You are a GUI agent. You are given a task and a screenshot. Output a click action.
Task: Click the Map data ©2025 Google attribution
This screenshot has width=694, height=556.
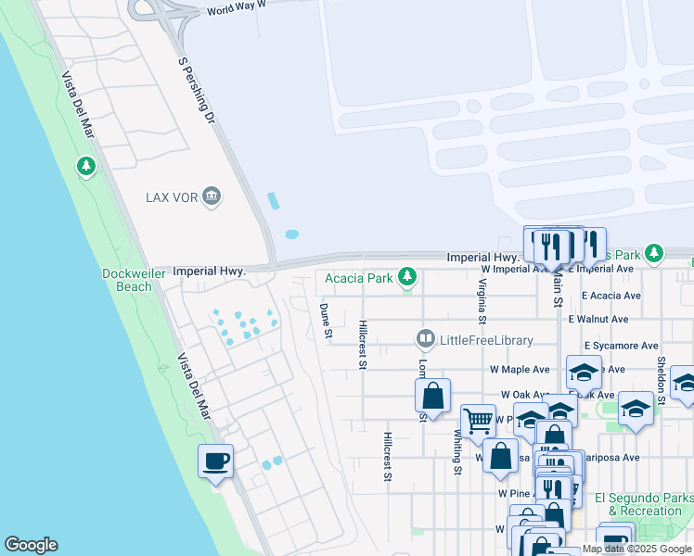pyautogui.click(x=637, y=549)
